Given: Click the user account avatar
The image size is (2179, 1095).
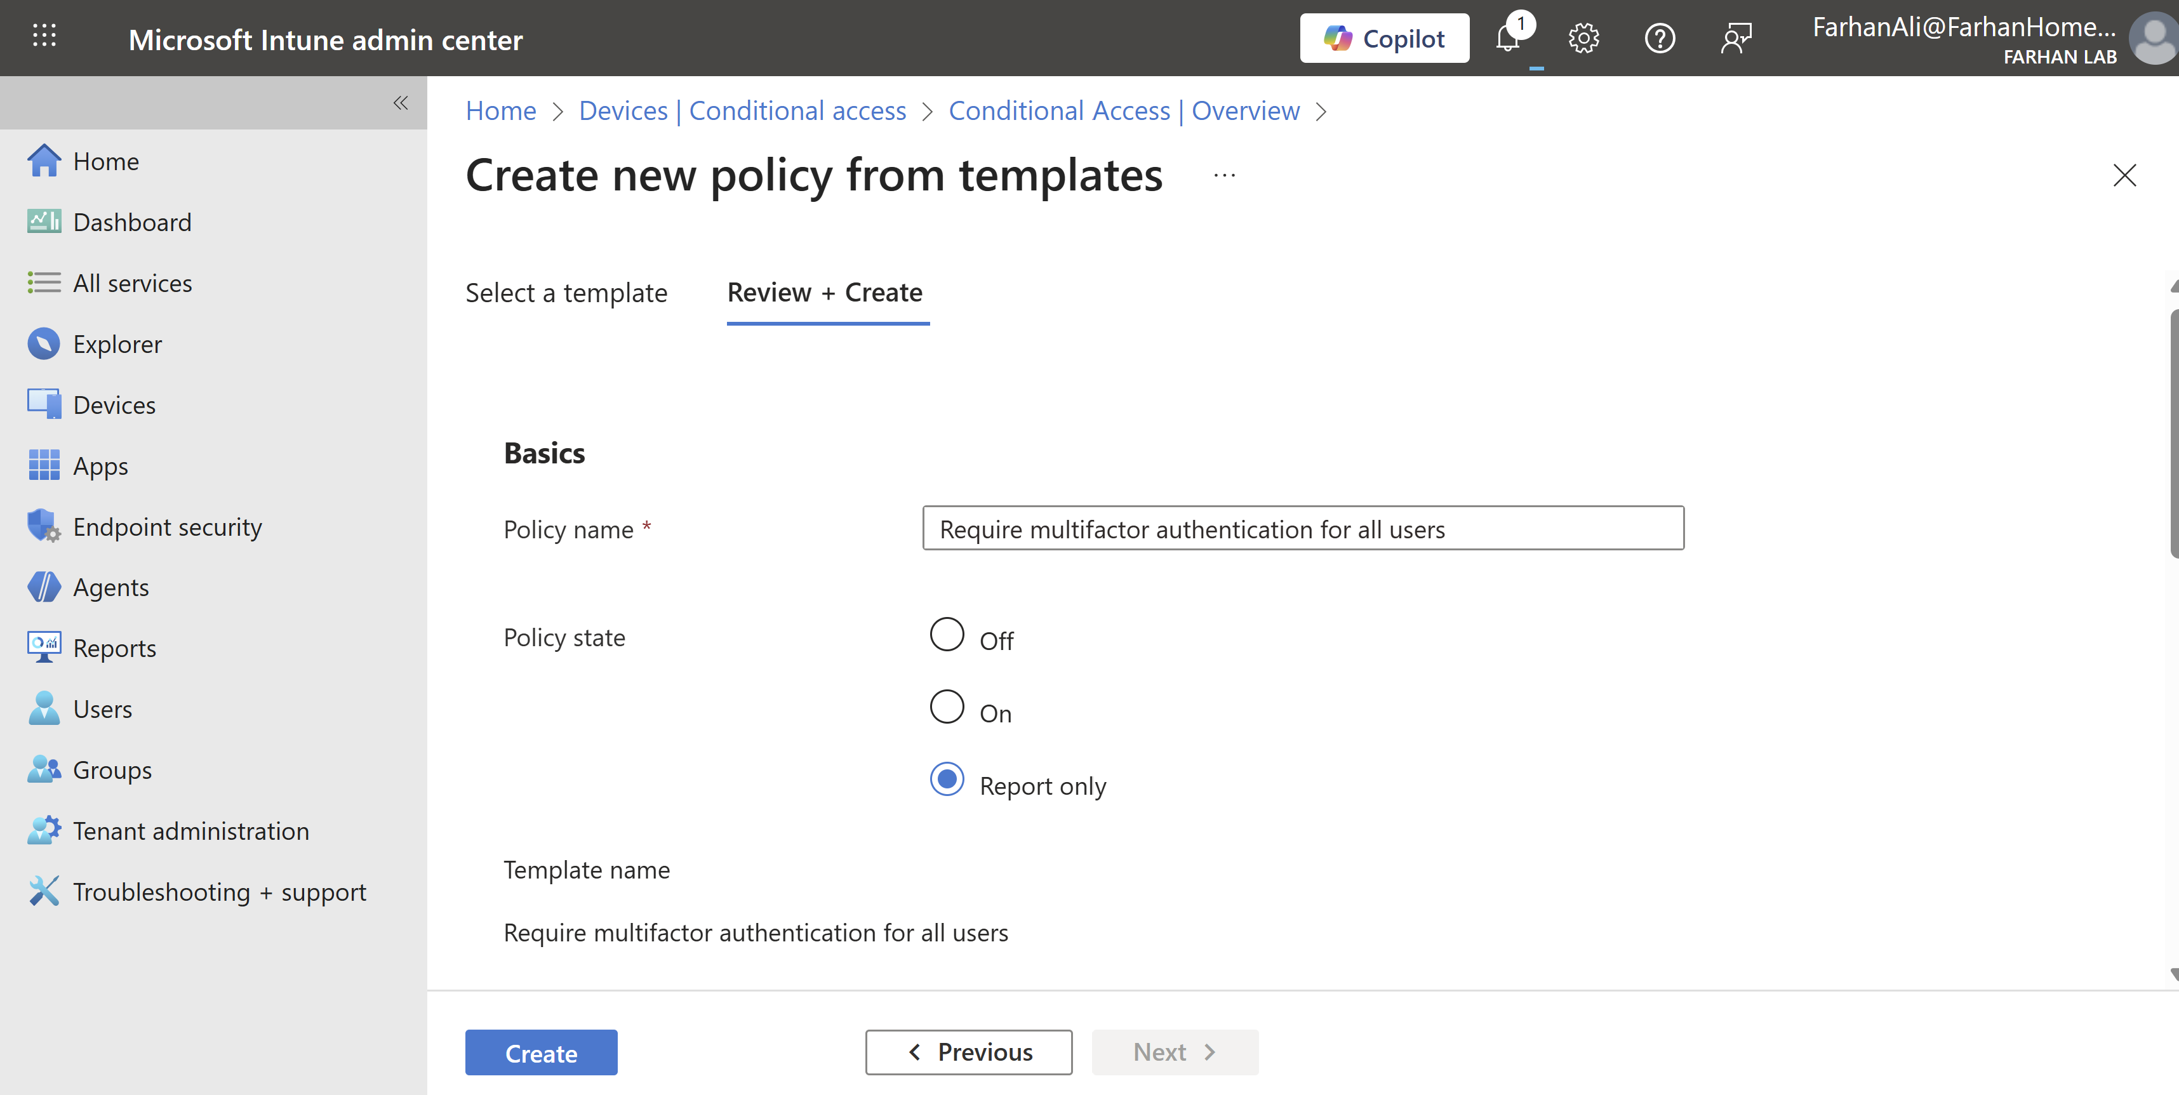Looking at the screenshot, I should pos(2152,39).
